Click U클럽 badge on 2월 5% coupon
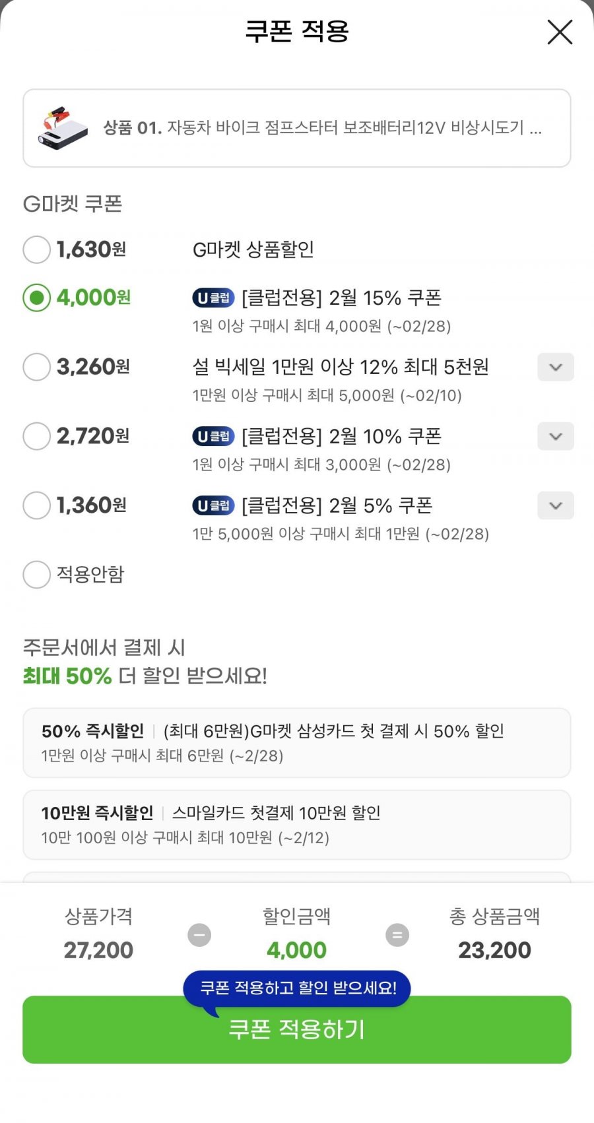The width and height of the screenshot is (594, 1123). (x=213, y=505)
